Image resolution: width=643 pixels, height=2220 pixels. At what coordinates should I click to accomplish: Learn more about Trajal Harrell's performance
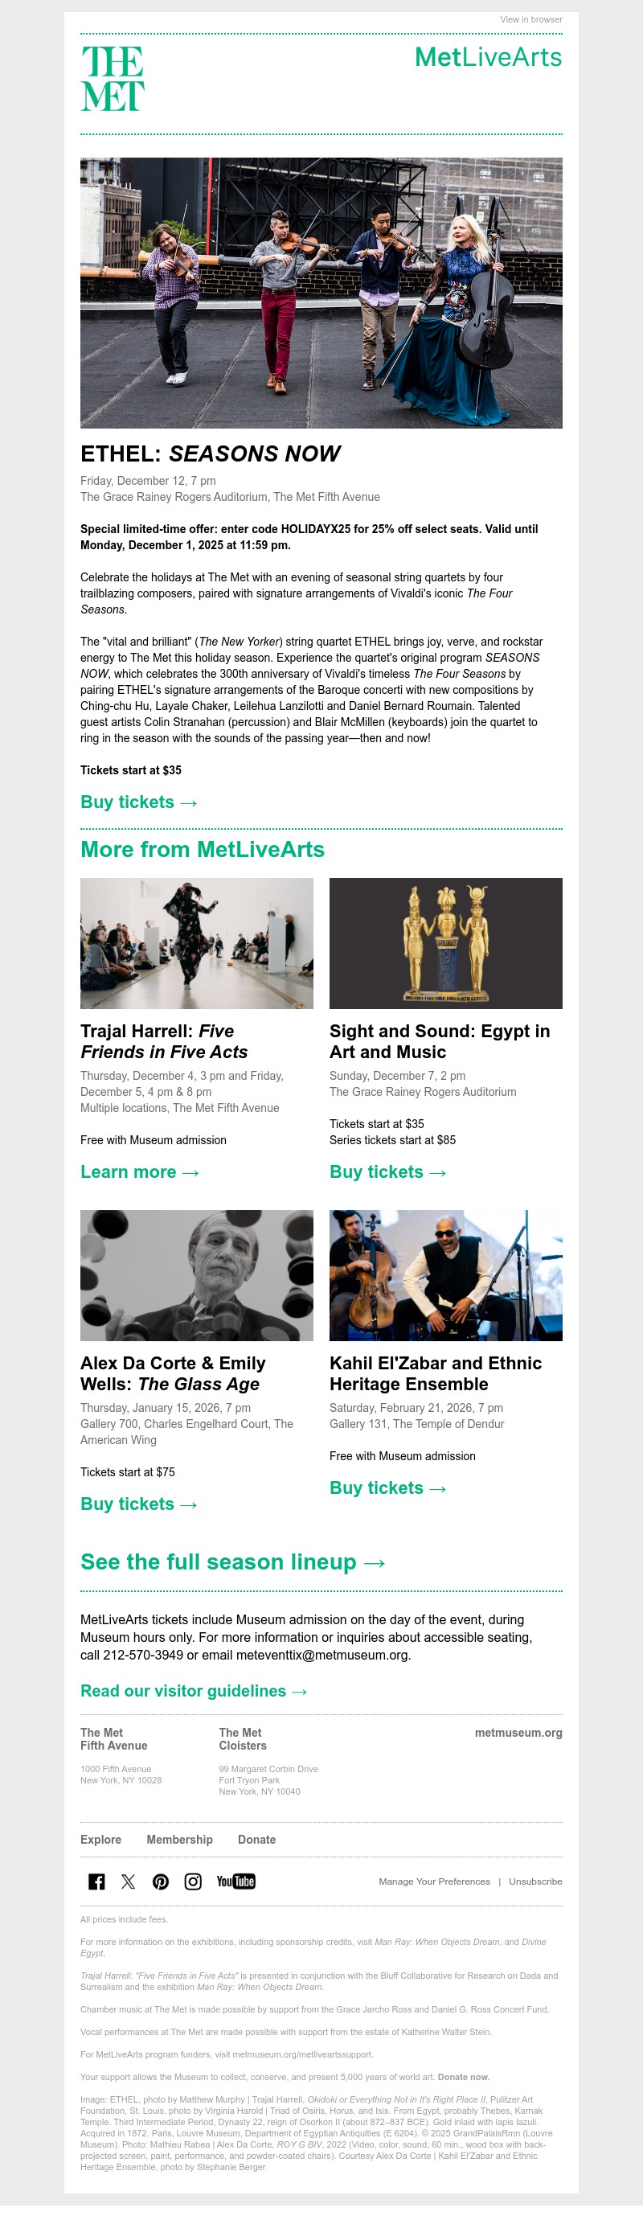click(x=142, y=1173)
